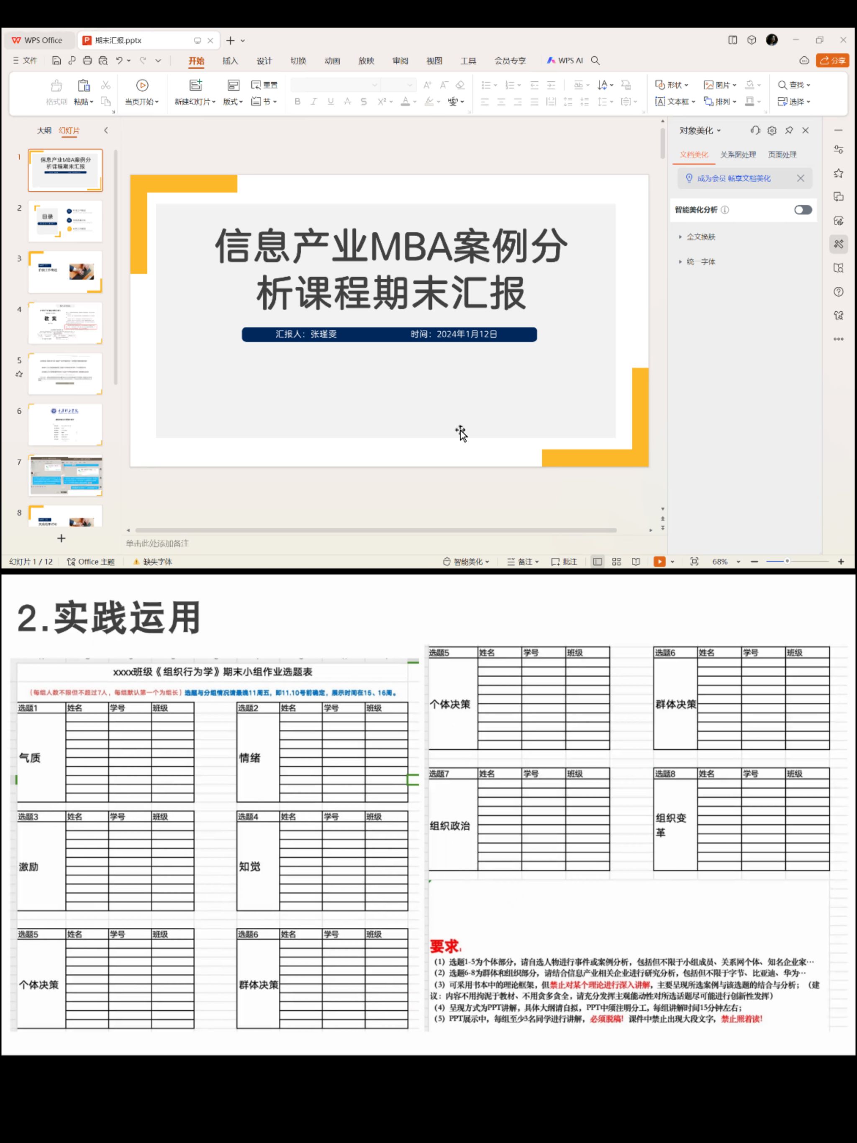Click the Find button
This screenshot has height=1143, width=857.
tap(794, 85)
